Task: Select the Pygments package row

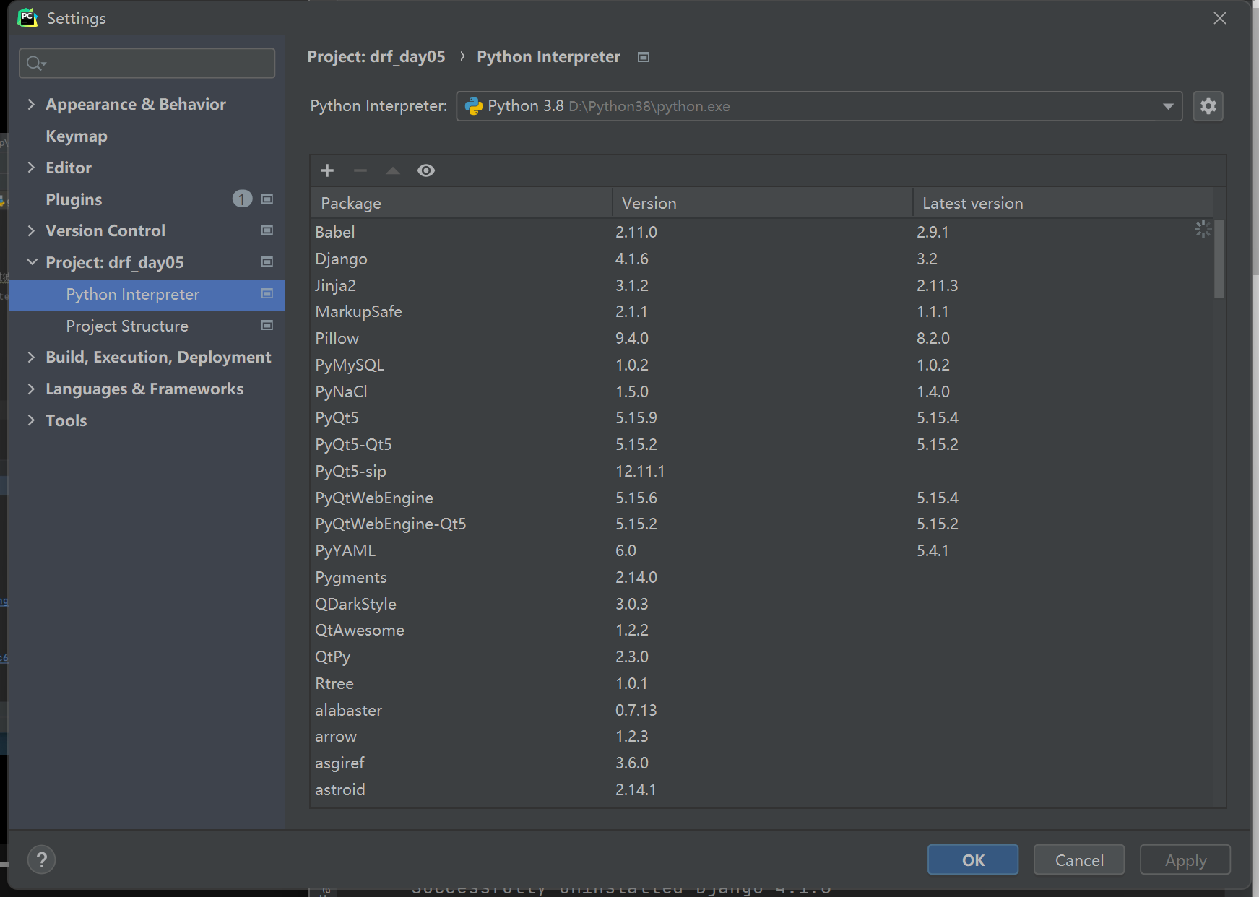Action: point(762,577)
